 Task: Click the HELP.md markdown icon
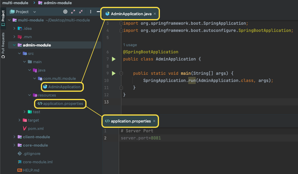point(20,170)
